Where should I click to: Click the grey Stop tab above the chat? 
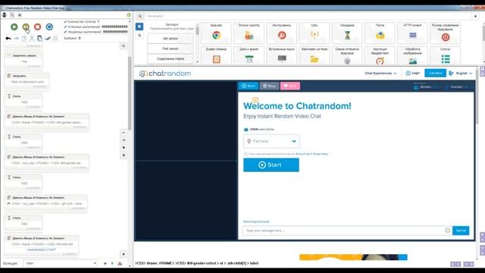(x=270, y=86)
